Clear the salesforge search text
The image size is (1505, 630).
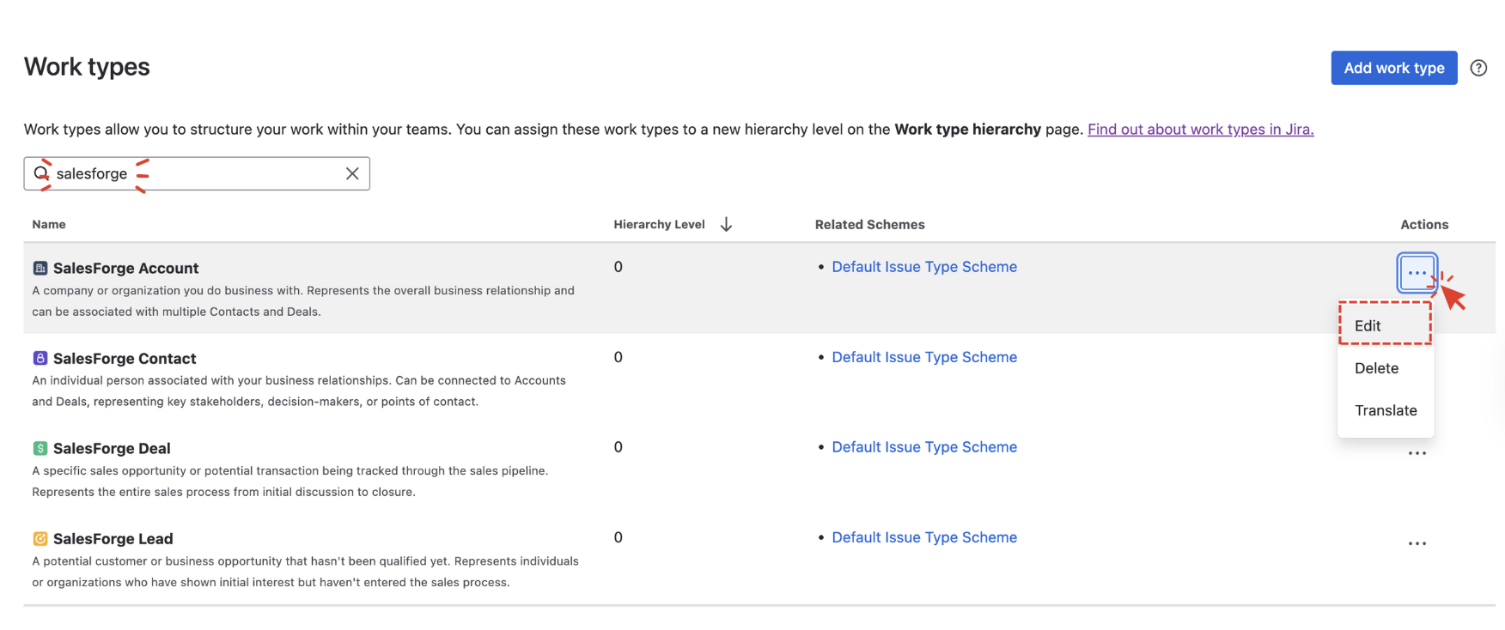(x=352, y=173)
